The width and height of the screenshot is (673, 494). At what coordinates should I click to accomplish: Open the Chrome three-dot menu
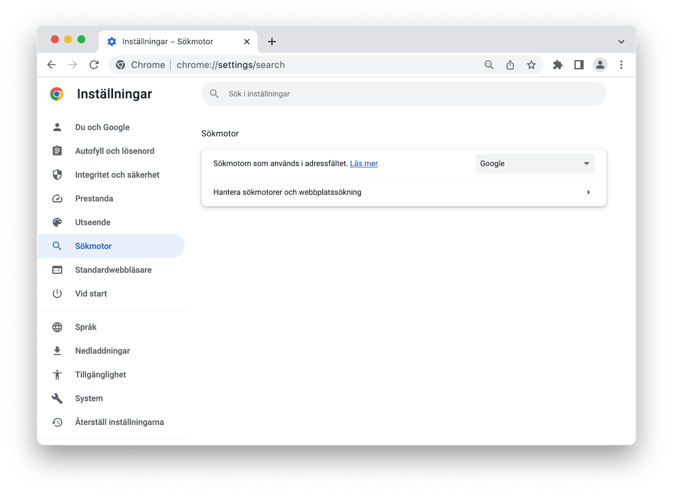(x=621, y=65)
